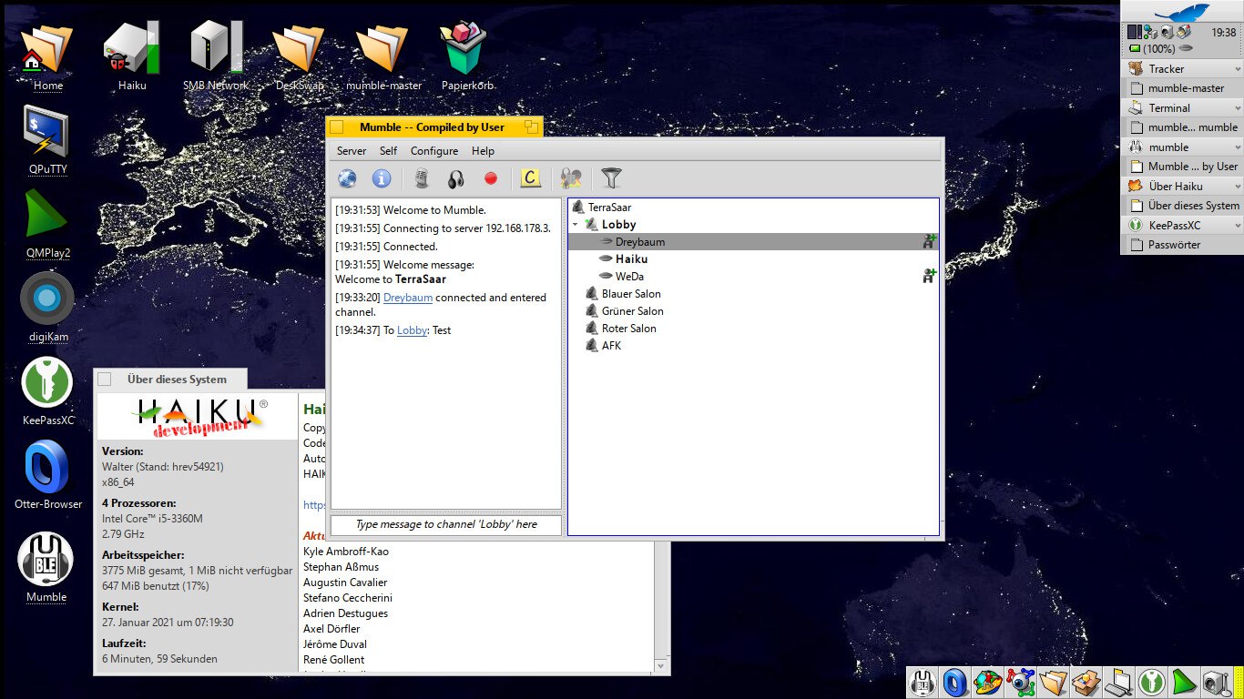Expand the Tracker team dropdown arrow
Viewport: 1244px width, 699px height.
(x=1238, y=69)
